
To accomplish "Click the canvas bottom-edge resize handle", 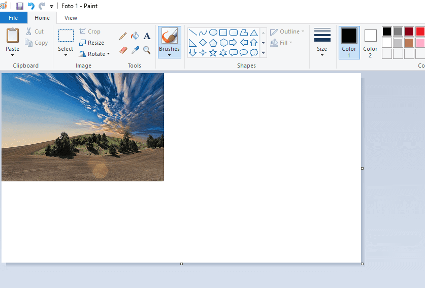I will click(182, 264).
